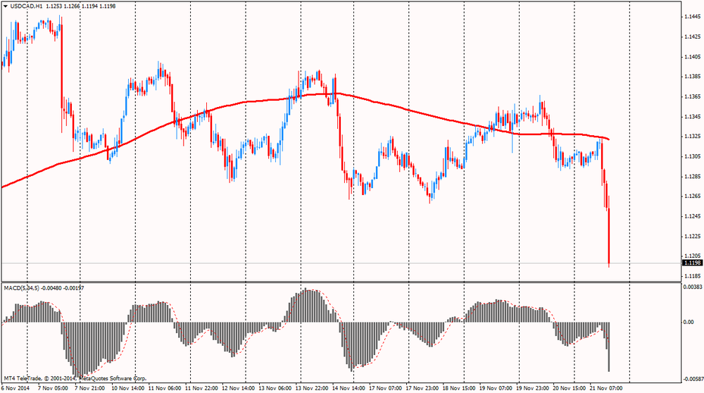Image resolution: width=704 pixels, height=393 pixels.
Task: Click the chart menu arrow beside USDCAD,H1
Action: click(x=6, y=6)
